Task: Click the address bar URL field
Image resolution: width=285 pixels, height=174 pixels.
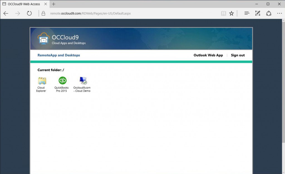Action: coord(90,13)
